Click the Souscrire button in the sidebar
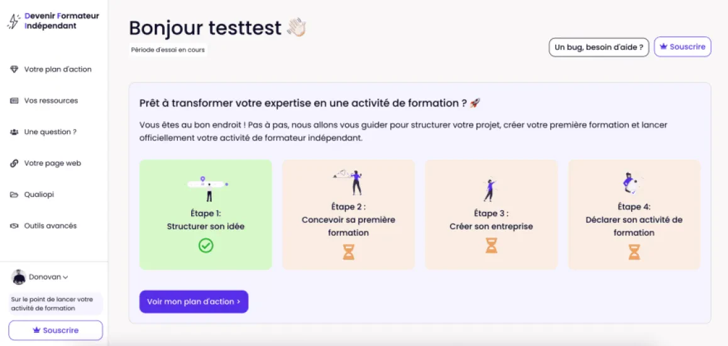This screenshot has height=346, width=728. (x=56, y=331)
